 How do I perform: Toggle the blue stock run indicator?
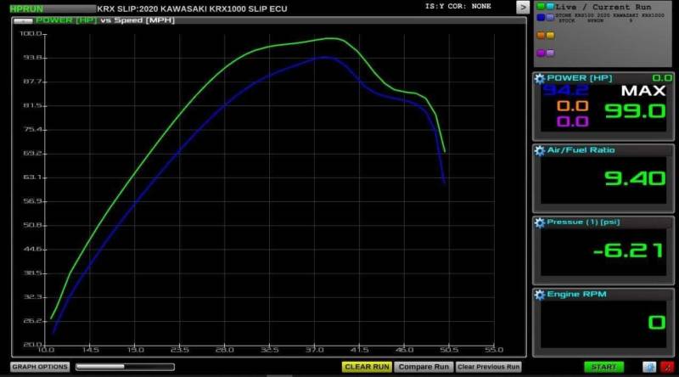pos(540,17)
